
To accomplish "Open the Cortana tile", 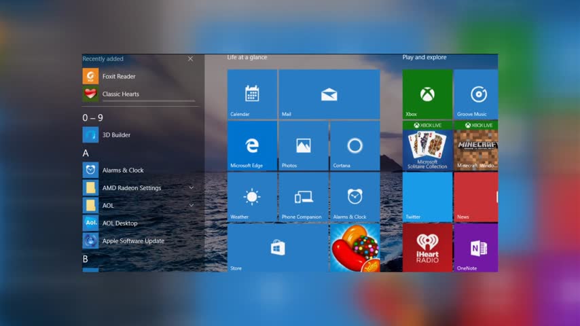I will tap(355, 145).
